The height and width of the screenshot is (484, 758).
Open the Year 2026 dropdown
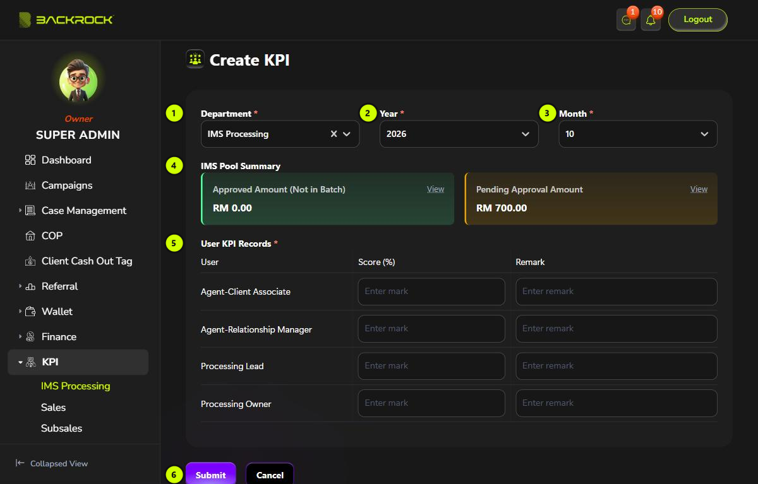point(459,134)
